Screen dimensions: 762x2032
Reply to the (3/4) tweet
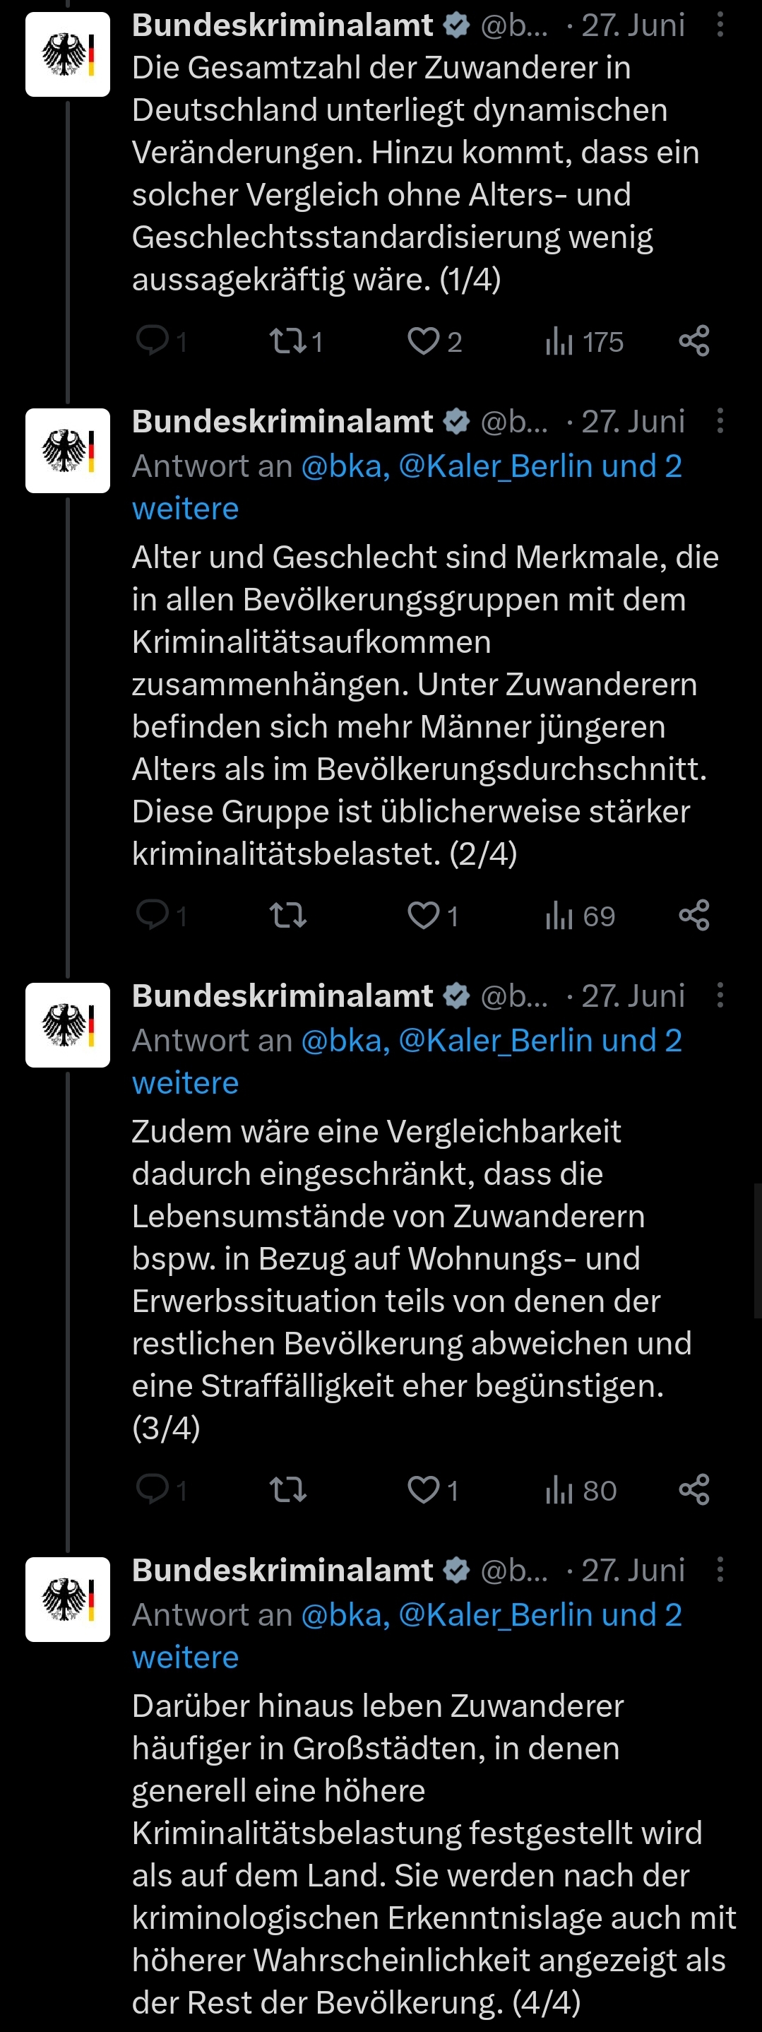click(x=161, y=1489)
